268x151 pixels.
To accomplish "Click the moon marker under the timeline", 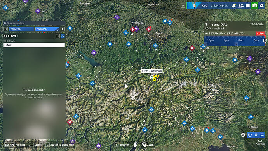I will (205, 44).
